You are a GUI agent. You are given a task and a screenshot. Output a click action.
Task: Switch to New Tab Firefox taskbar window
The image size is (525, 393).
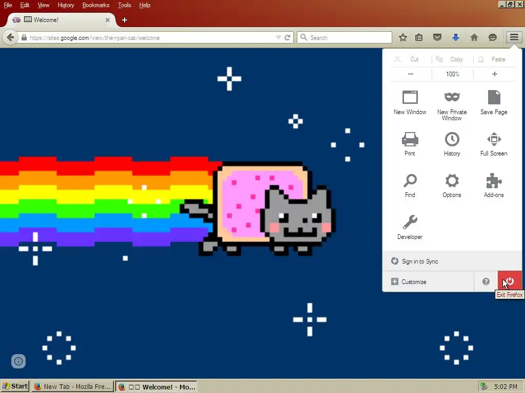[x=72, y=386]
